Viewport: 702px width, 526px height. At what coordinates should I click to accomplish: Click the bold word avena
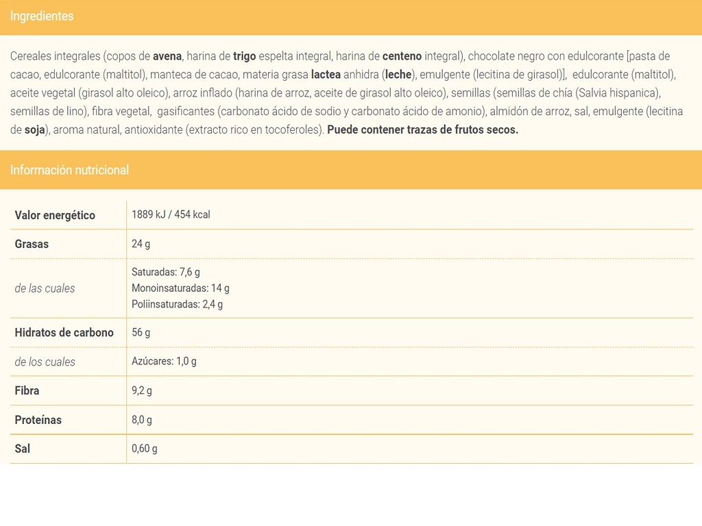[x=167, y=56]
